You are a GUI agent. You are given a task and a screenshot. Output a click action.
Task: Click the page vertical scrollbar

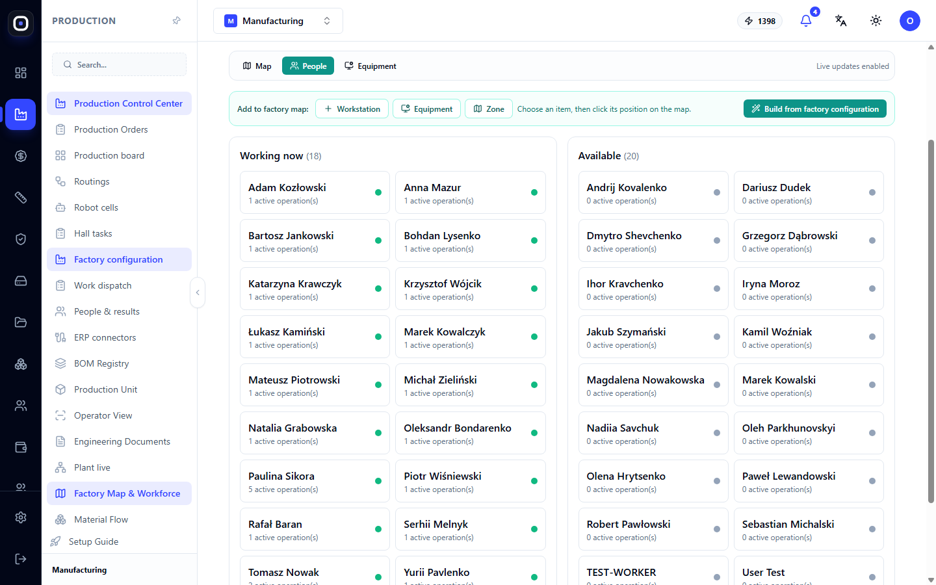pos(931,321)
